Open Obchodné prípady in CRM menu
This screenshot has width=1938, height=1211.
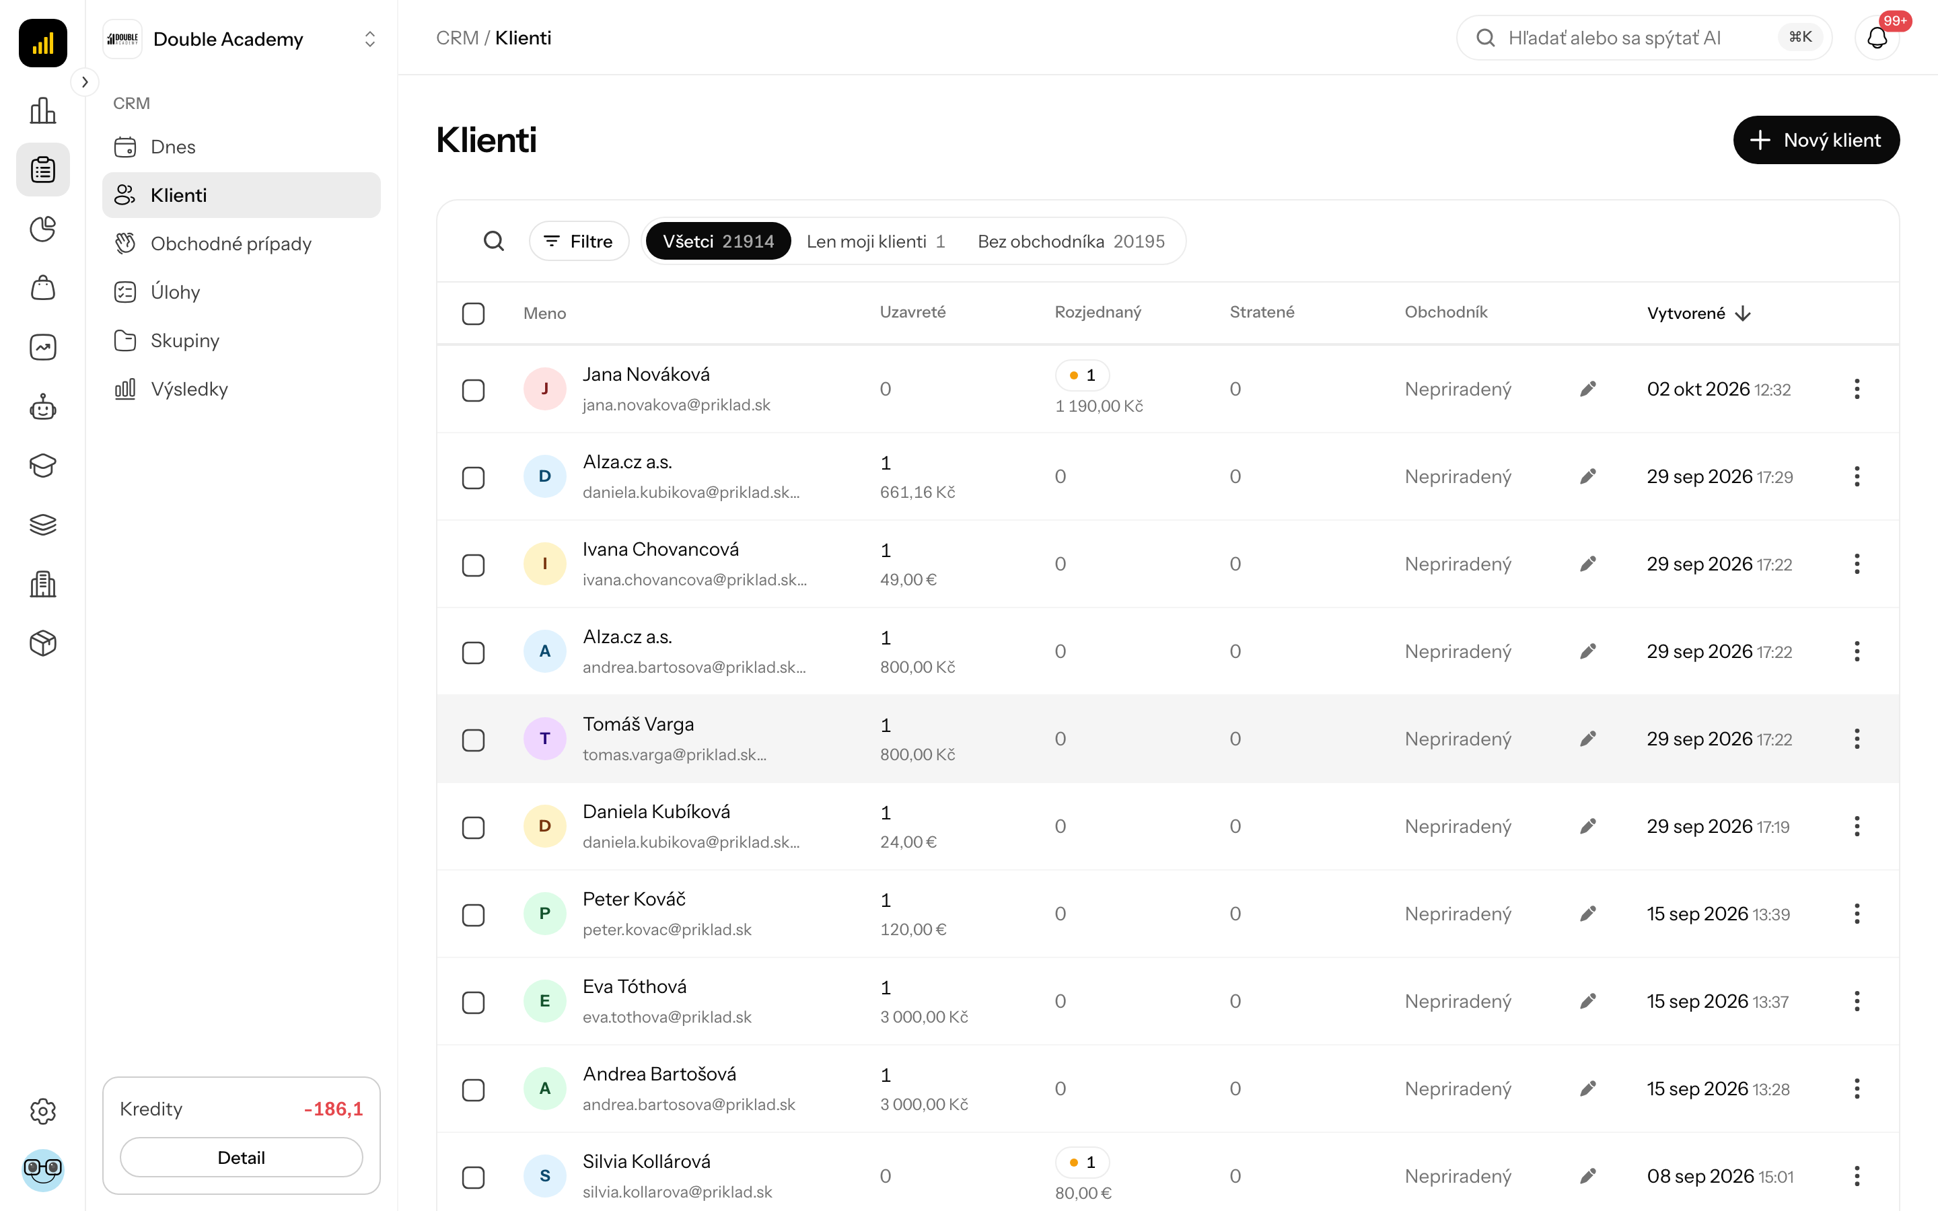point(241,244)
